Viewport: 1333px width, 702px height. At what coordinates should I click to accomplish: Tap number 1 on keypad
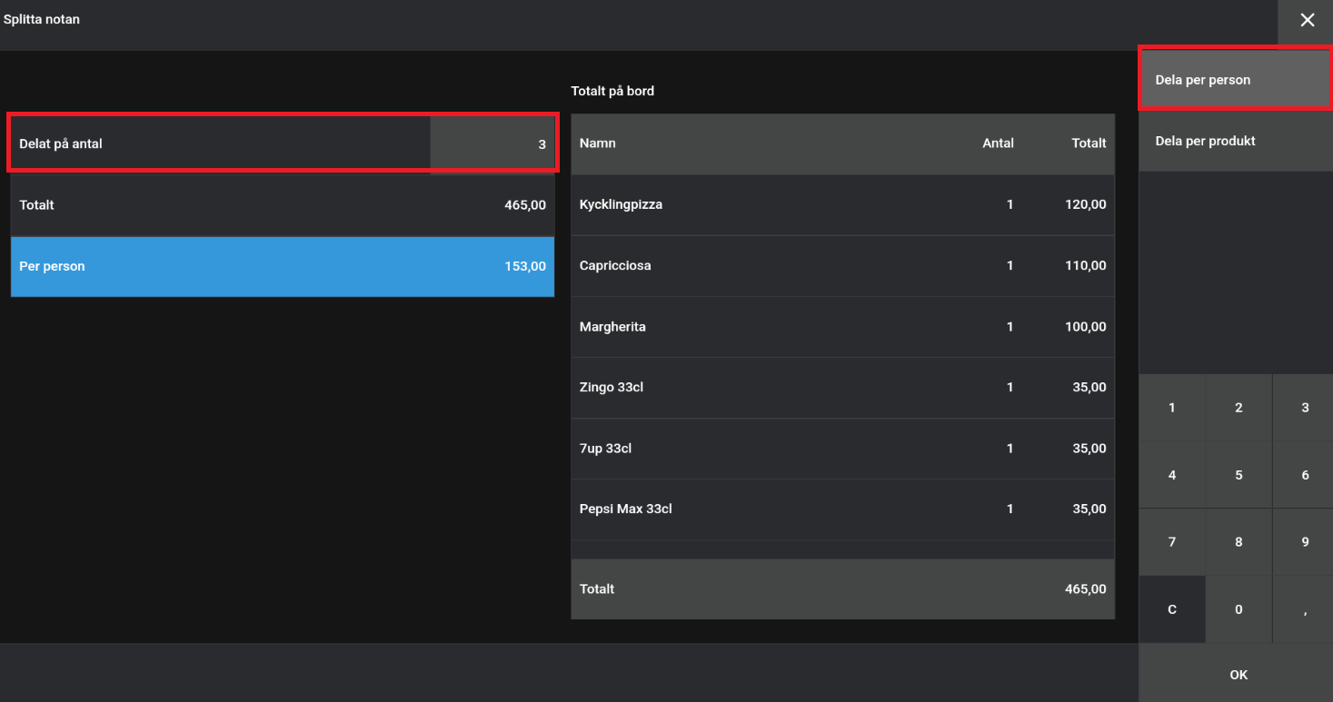pos(1171,408)
